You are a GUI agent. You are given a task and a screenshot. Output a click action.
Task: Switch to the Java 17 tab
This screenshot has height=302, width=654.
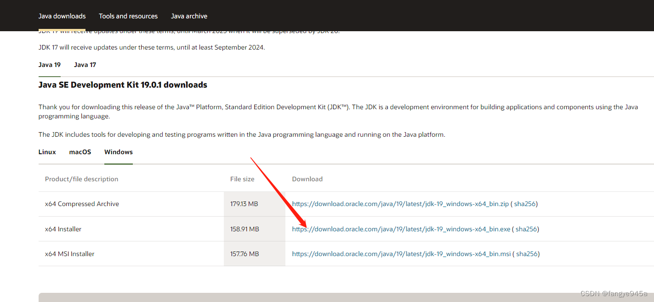(85, 65)
